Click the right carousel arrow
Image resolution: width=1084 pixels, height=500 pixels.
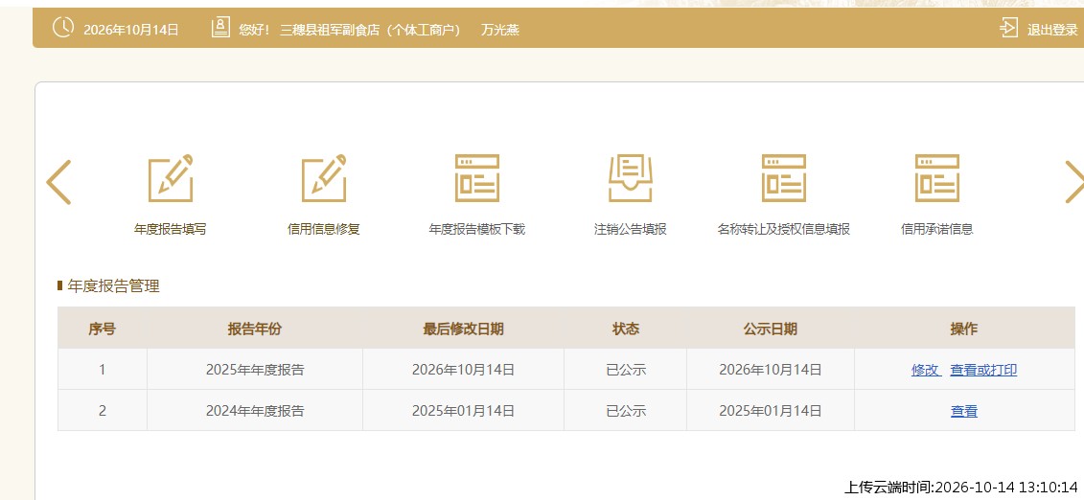pos(1074,182)
